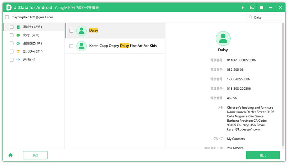The height and width of the screenshot is (164, 288).
Task: Click the green 復元 restore button
Action: pos(263,155)
